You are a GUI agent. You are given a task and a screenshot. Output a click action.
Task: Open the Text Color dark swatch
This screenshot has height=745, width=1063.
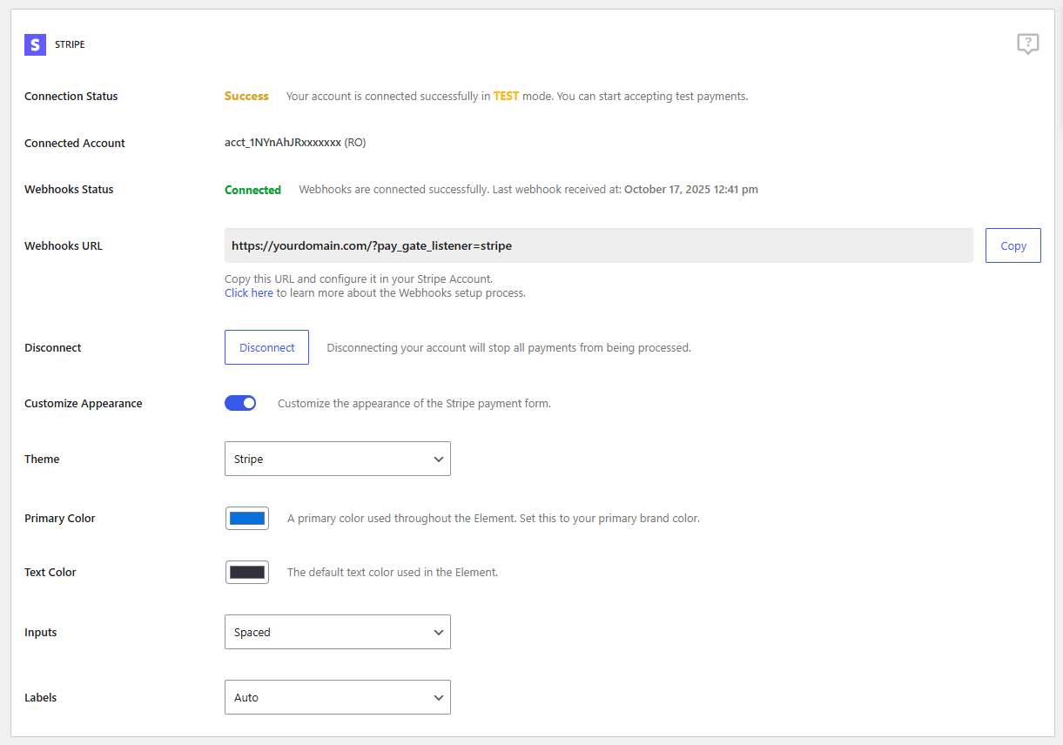[x=247, y=573]
